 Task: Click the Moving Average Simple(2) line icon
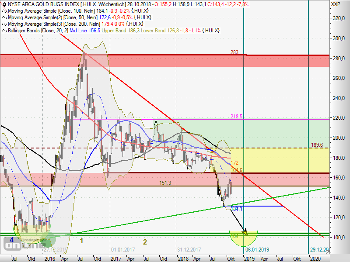click(x=4, y=17)
